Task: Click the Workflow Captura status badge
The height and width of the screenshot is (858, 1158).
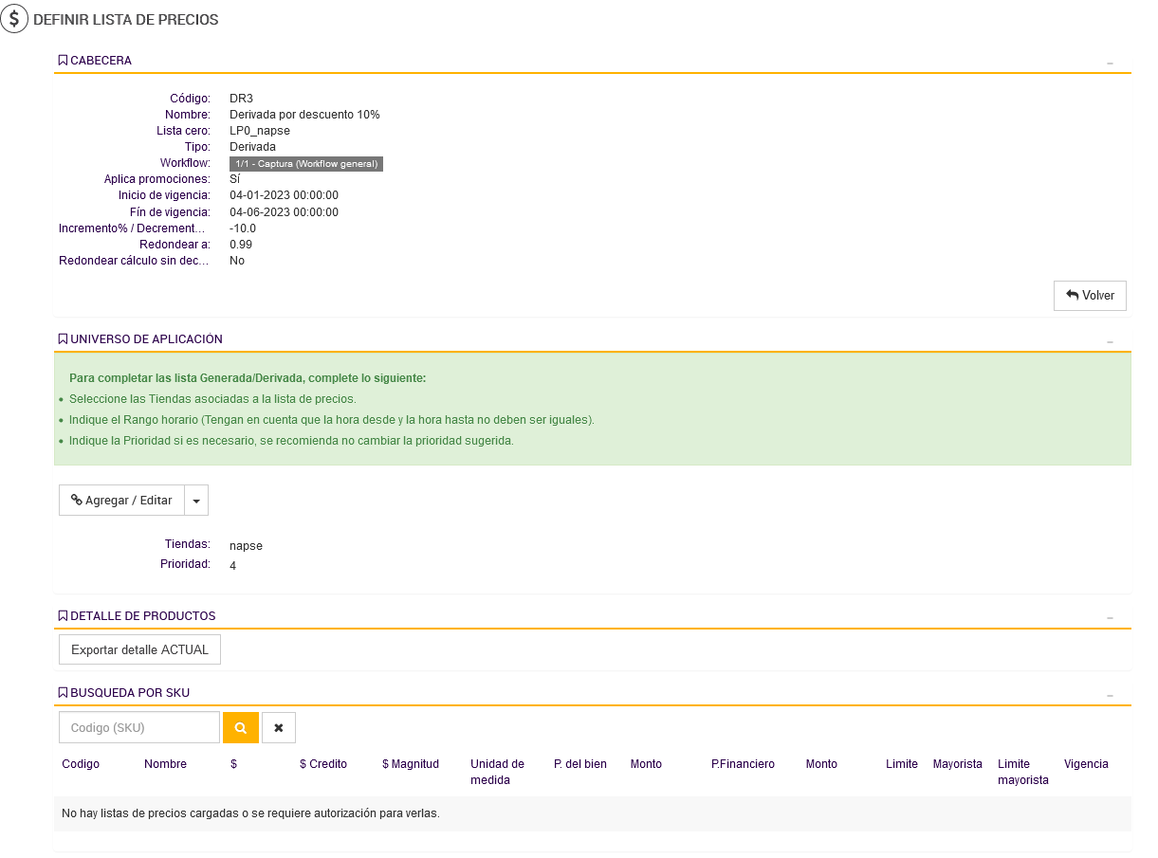Action: (306, 164)
